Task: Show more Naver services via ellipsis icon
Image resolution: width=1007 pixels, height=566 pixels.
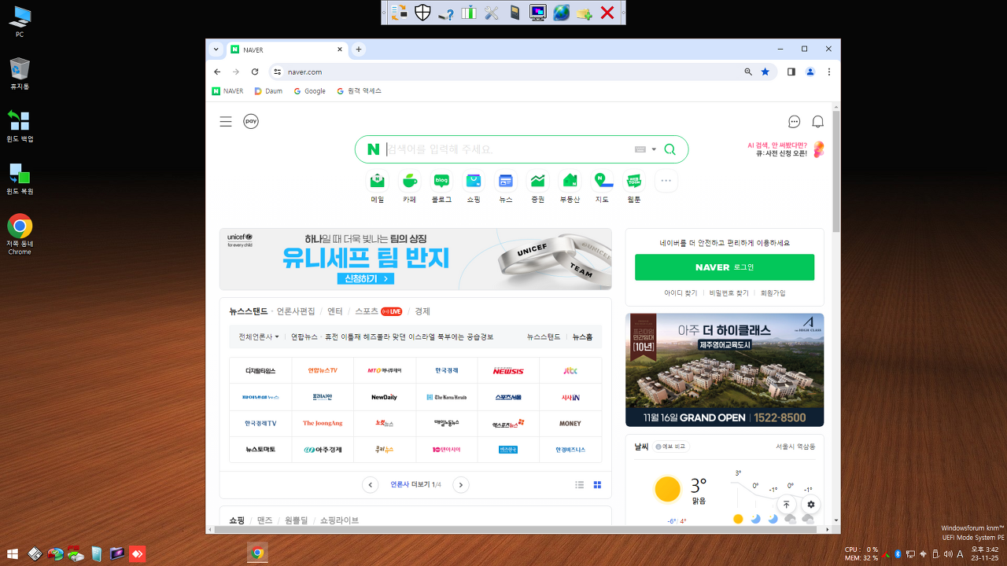Action: point(666,181)
